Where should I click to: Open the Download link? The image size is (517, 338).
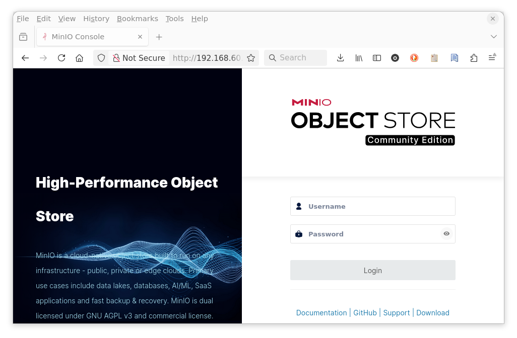tap(433, 313)
